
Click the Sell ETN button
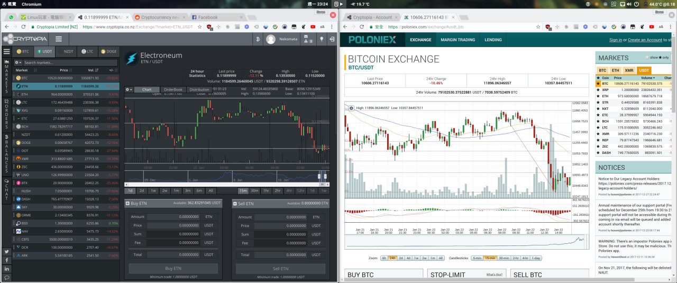point(280,268)
